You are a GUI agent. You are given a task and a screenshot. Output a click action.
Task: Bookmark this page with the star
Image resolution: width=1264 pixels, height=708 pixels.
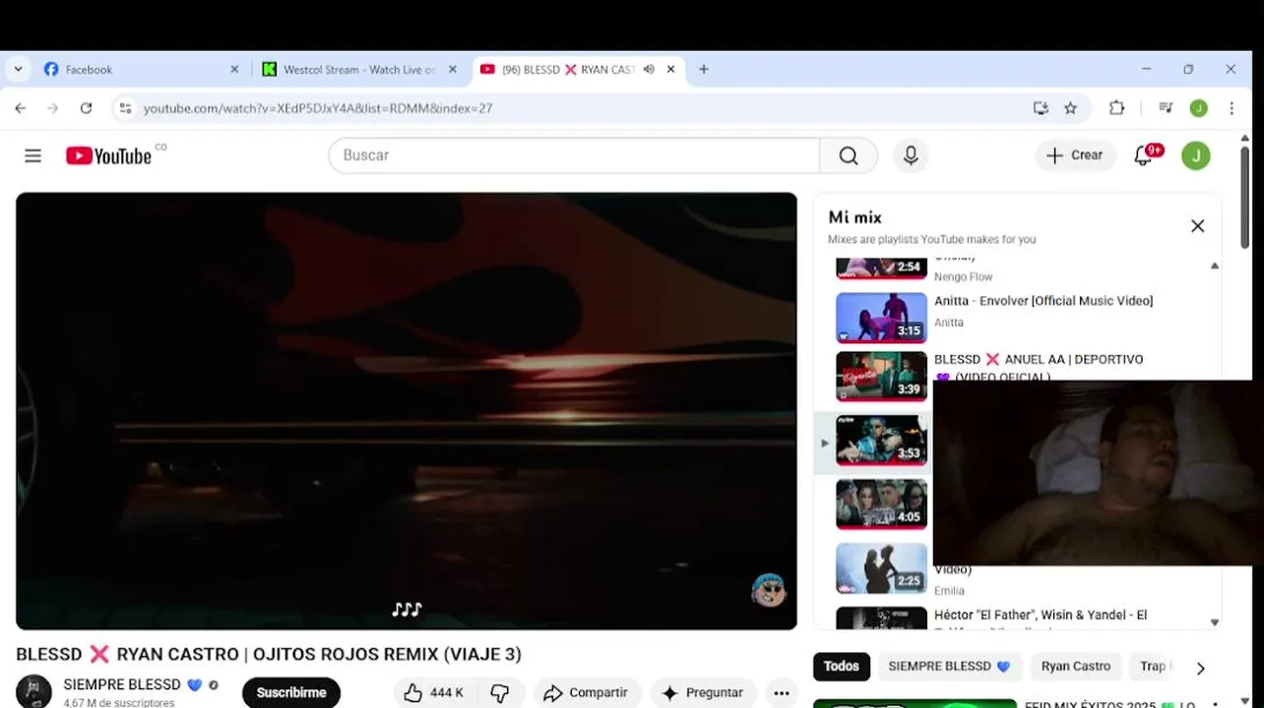(1071, 108)
